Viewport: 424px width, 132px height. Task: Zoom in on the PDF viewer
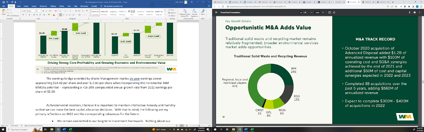323,12
